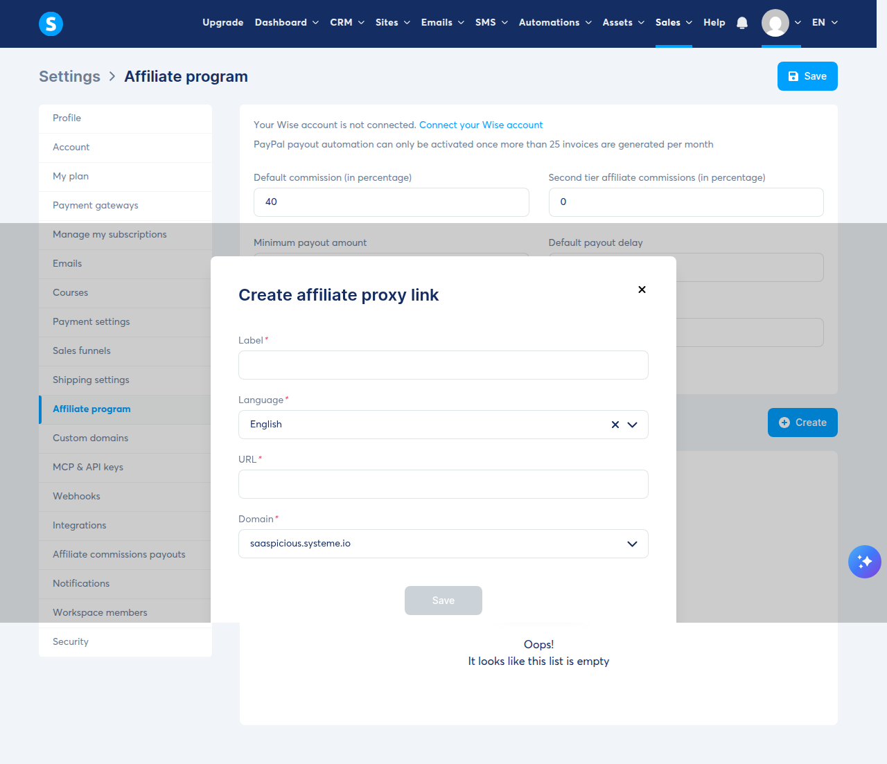Image resolution: width=887 pixels, height=764 pixels.
Task: Open the Assets menu
Action: 624,23
